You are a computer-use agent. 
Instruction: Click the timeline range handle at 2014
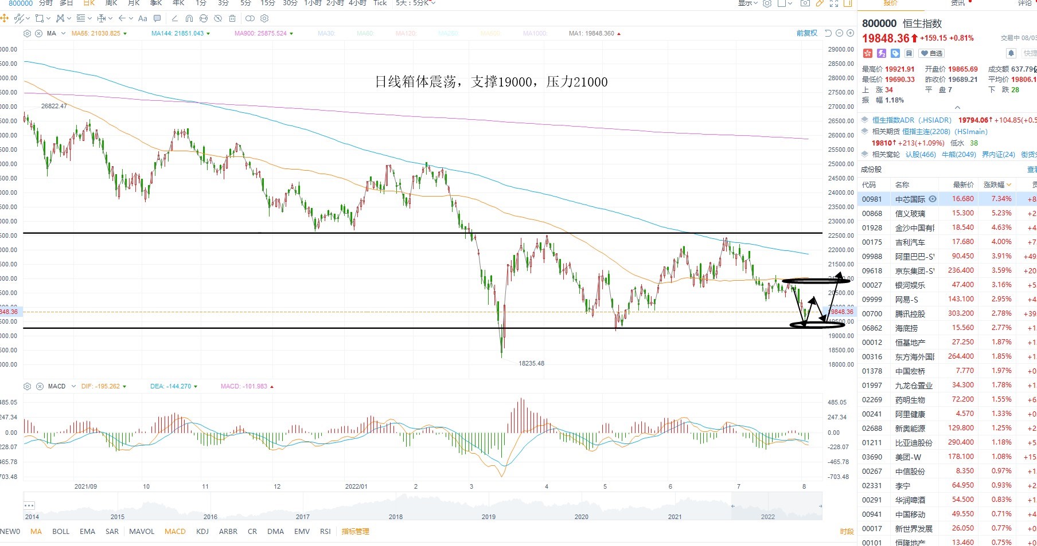click(29, 505)
